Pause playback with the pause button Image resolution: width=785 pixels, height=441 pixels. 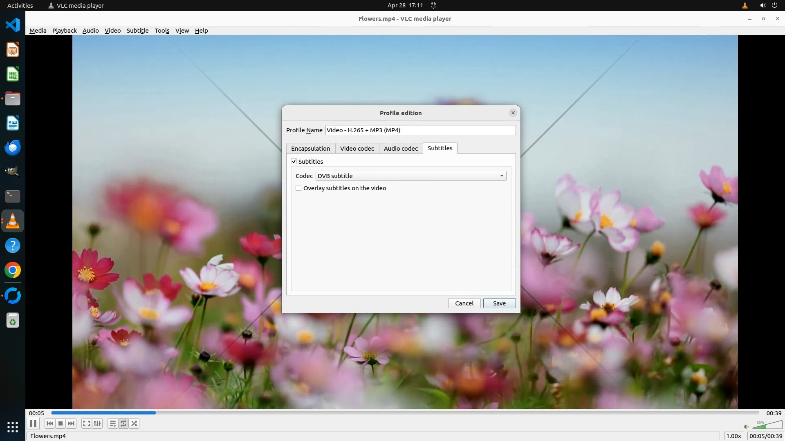pos(33,423)
